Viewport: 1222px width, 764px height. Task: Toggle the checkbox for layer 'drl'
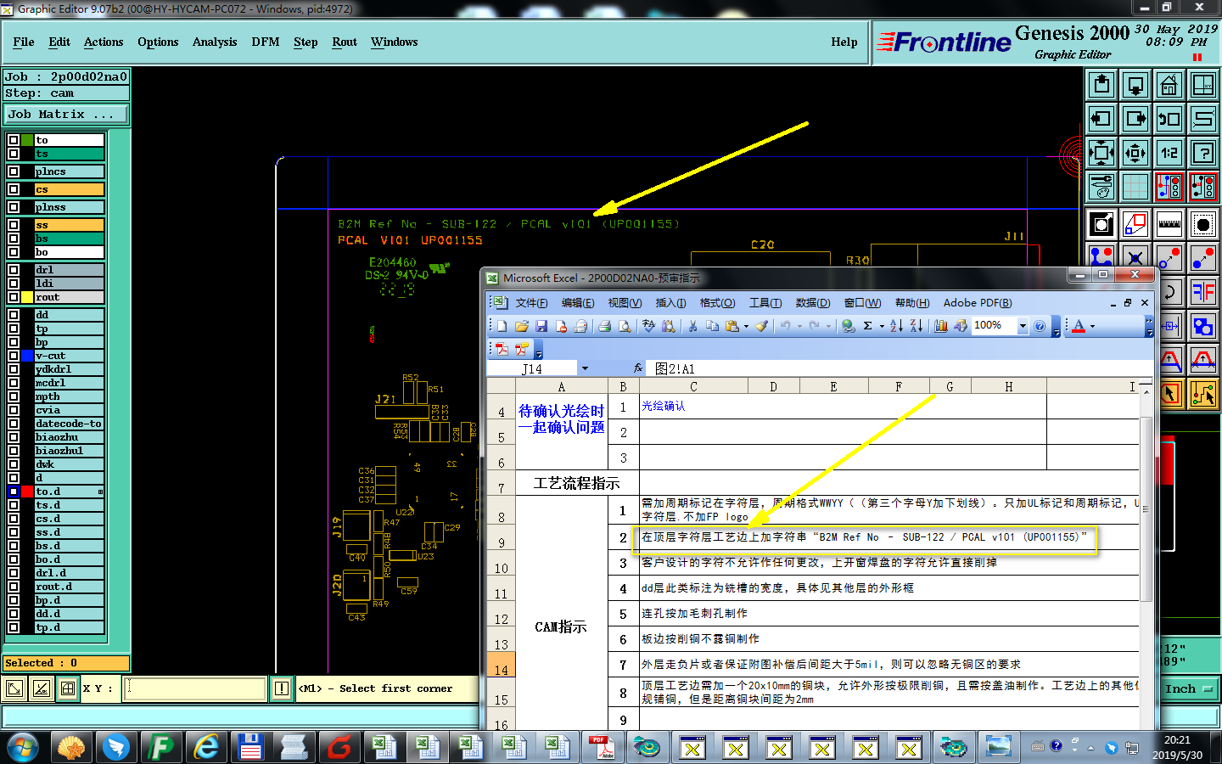(14, 270)
